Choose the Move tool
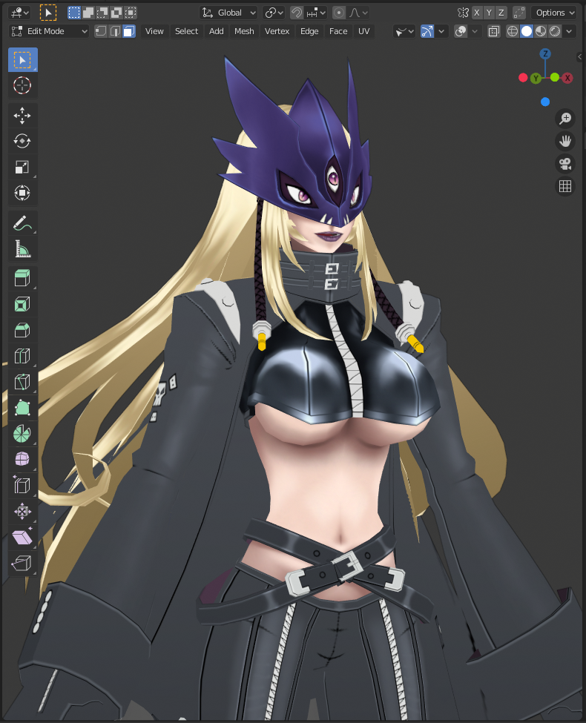Viewport: 586px width, 723px height. tap(22, 116)
